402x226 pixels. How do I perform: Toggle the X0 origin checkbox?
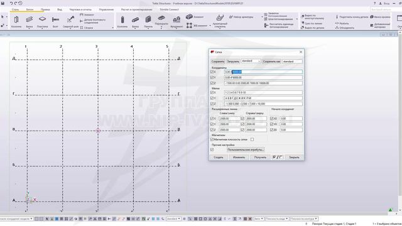tap(272, 119)
